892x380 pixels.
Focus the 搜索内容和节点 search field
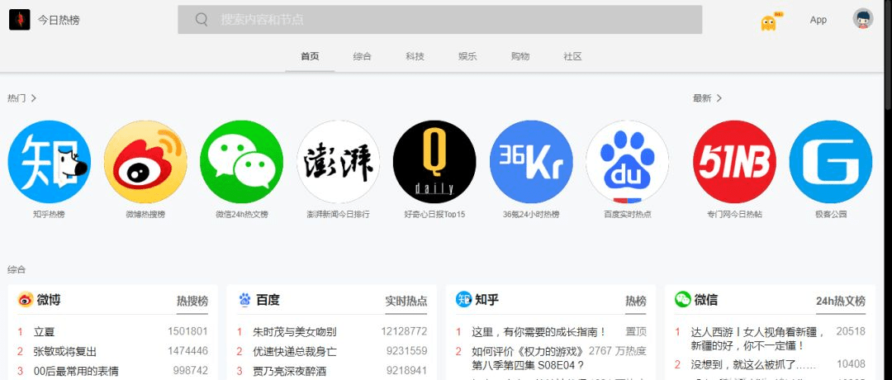[x=439, y=19]
